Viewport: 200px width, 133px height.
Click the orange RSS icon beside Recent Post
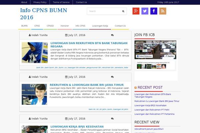pyautogui.click(x=135, y=88)
